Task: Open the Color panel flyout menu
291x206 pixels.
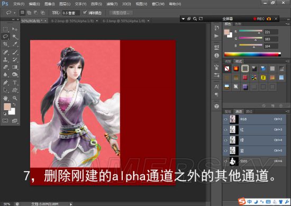Action: click(287, 24)
